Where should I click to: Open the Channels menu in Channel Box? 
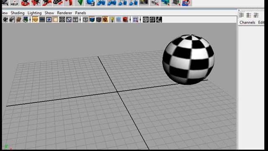[x=247, y=22]
